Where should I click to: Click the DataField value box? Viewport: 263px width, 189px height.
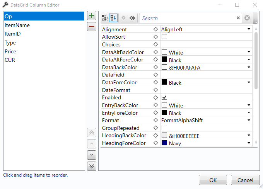[206, 75]
